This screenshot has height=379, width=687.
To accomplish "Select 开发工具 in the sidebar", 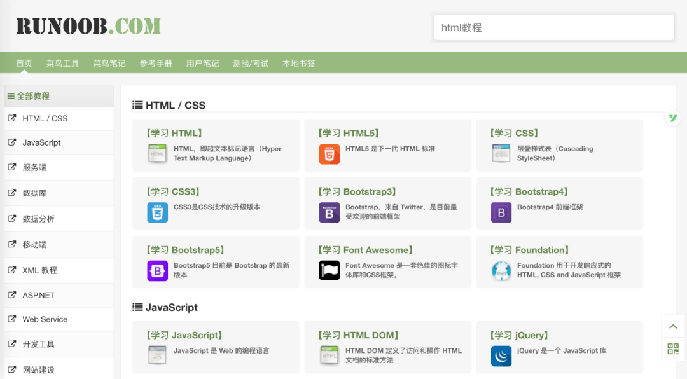I will click(x=59, y=345).
